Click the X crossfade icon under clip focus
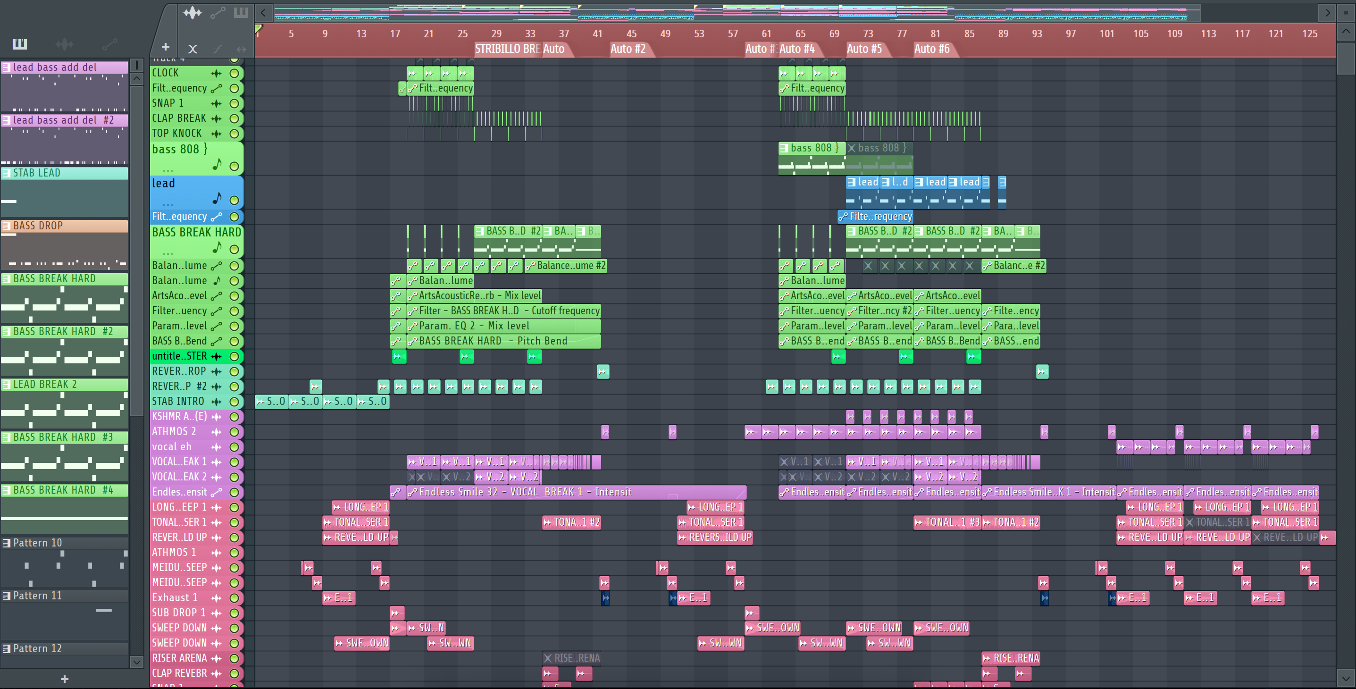 193,49
